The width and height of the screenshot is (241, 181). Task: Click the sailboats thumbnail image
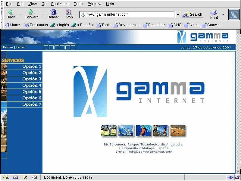126,130
